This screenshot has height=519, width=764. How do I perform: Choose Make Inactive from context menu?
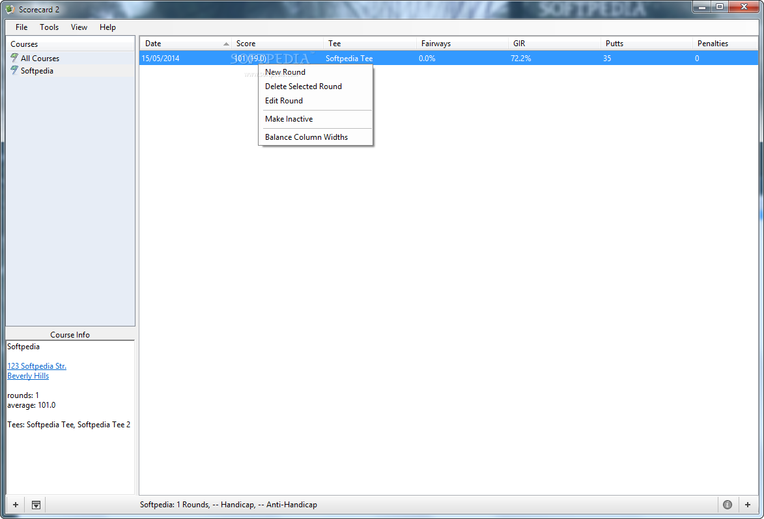pyautogui.click(x=315, y=118)
